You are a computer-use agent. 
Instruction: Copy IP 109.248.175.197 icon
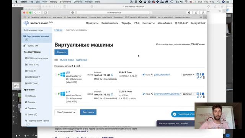[112, 75]
